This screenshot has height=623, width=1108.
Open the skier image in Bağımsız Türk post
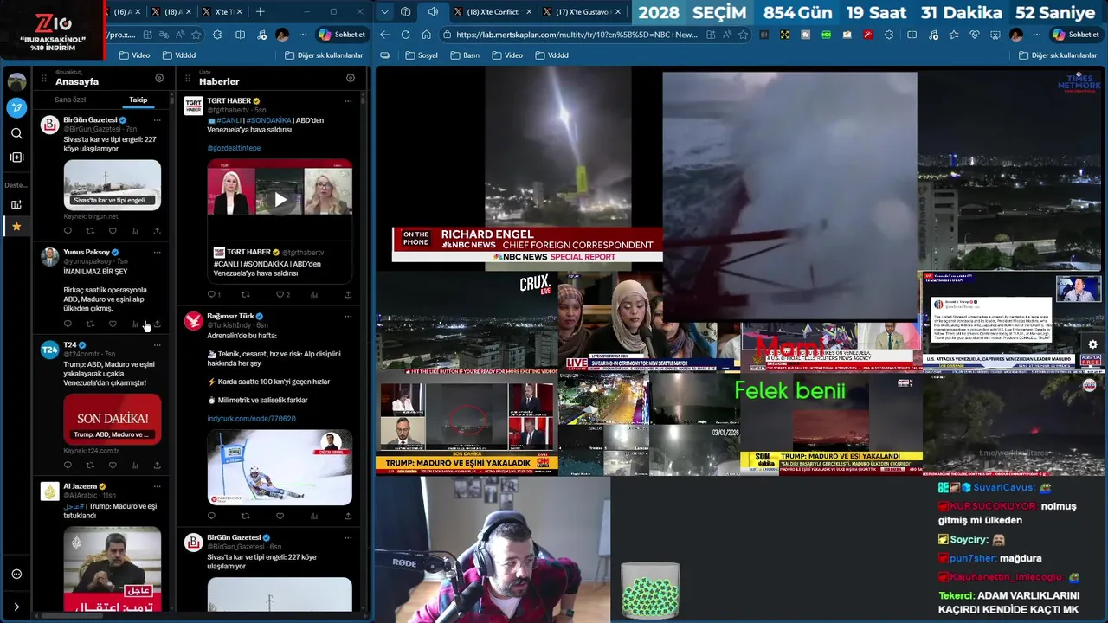coord(280,467)
